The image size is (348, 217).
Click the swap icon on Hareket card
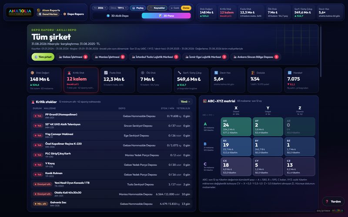[x=290, y=72]
